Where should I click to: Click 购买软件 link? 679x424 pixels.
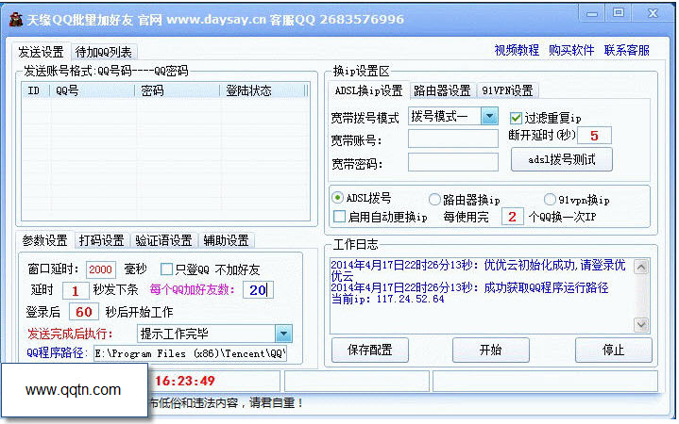click(571, 50)
